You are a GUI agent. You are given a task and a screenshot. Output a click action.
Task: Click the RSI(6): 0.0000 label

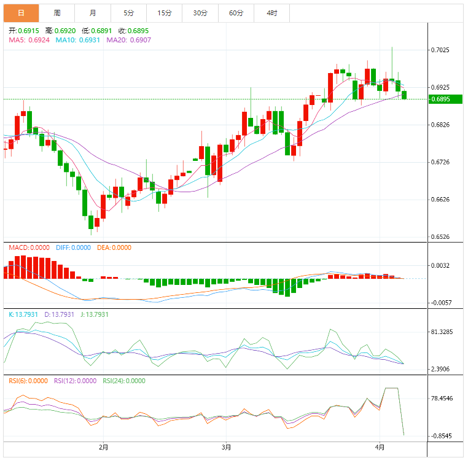pyautogui.click(x=28, y=381)
